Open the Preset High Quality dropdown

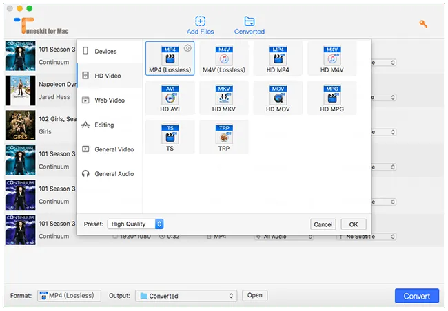pos(136,224)
